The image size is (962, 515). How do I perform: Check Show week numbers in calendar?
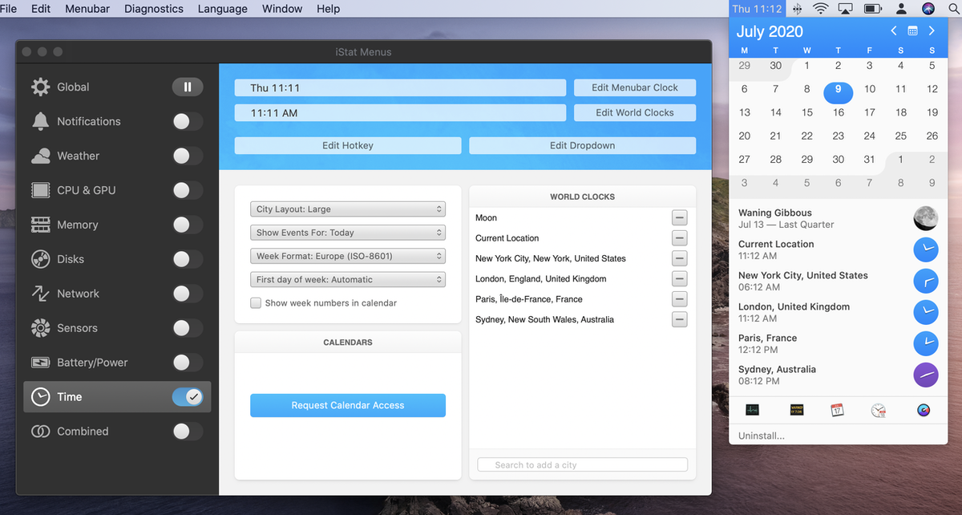click(256, 303)
